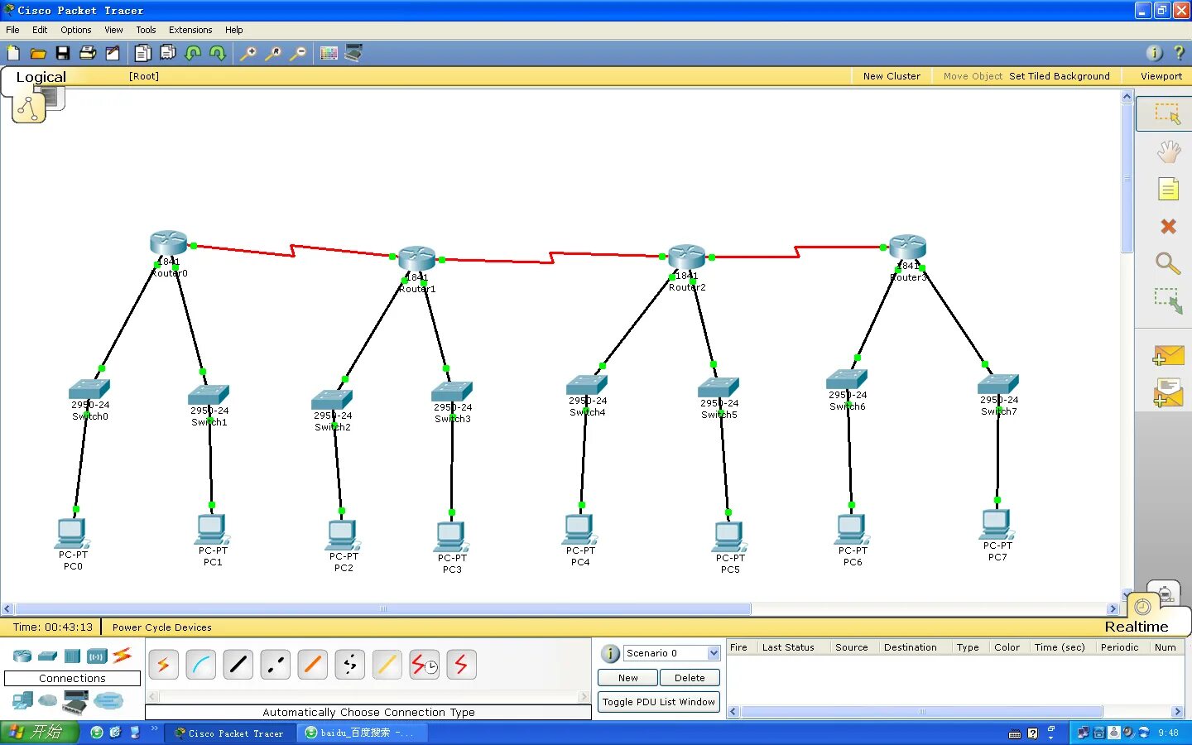Screen dimensions: 1192x745
Task: Open the Windows Start button
Action: click(40, 732)
